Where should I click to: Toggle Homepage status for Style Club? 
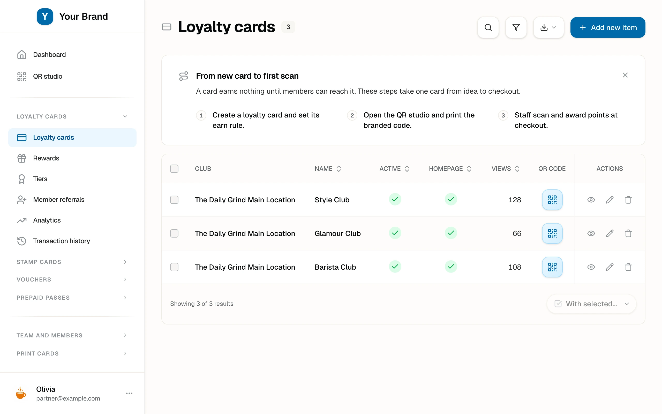coord(451,199)
